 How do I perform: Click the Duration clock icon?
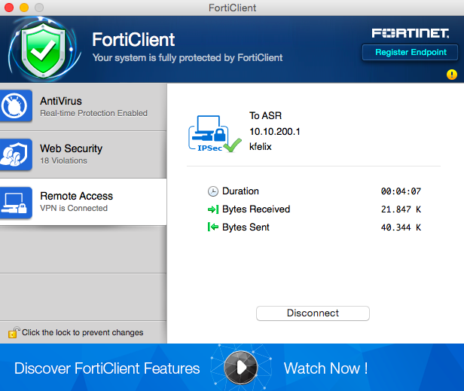(x=213, y=191)
